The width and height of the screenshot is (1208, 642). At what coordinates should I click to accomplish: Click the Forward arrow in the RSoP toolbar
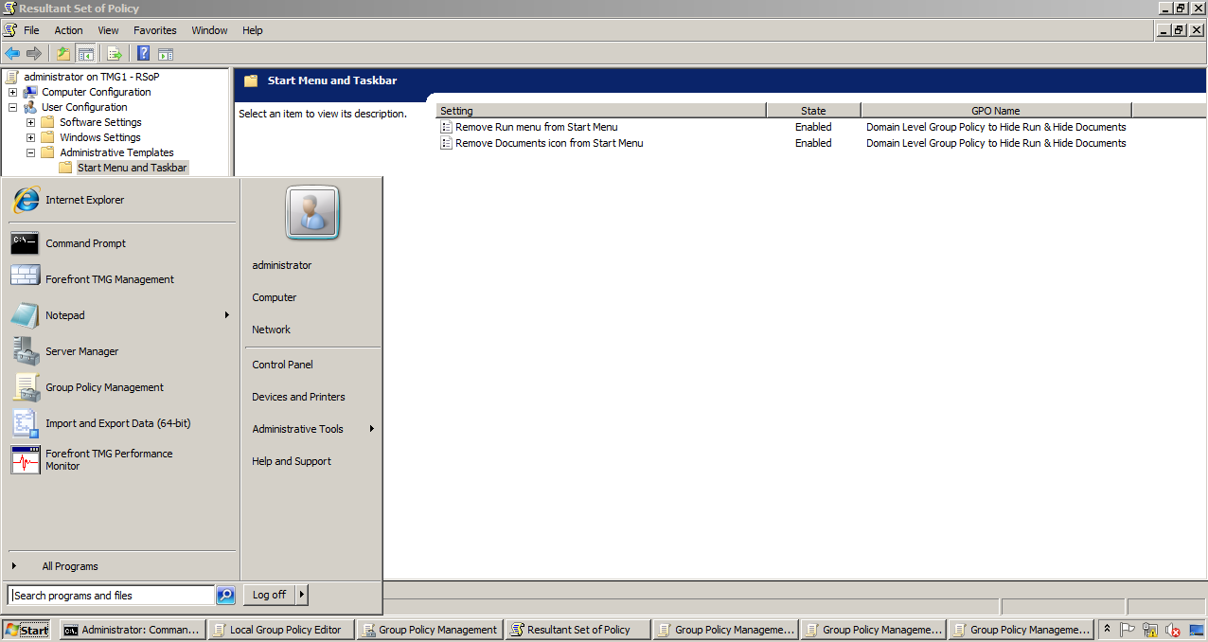pyautogui.click(x=36, y=53)
